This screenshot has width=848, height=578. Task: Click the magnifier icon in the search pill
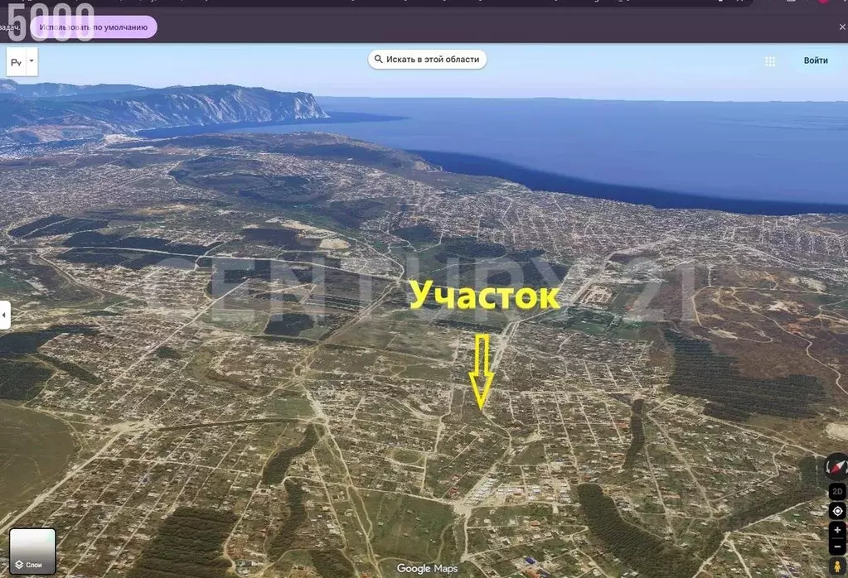coord(378,59)
